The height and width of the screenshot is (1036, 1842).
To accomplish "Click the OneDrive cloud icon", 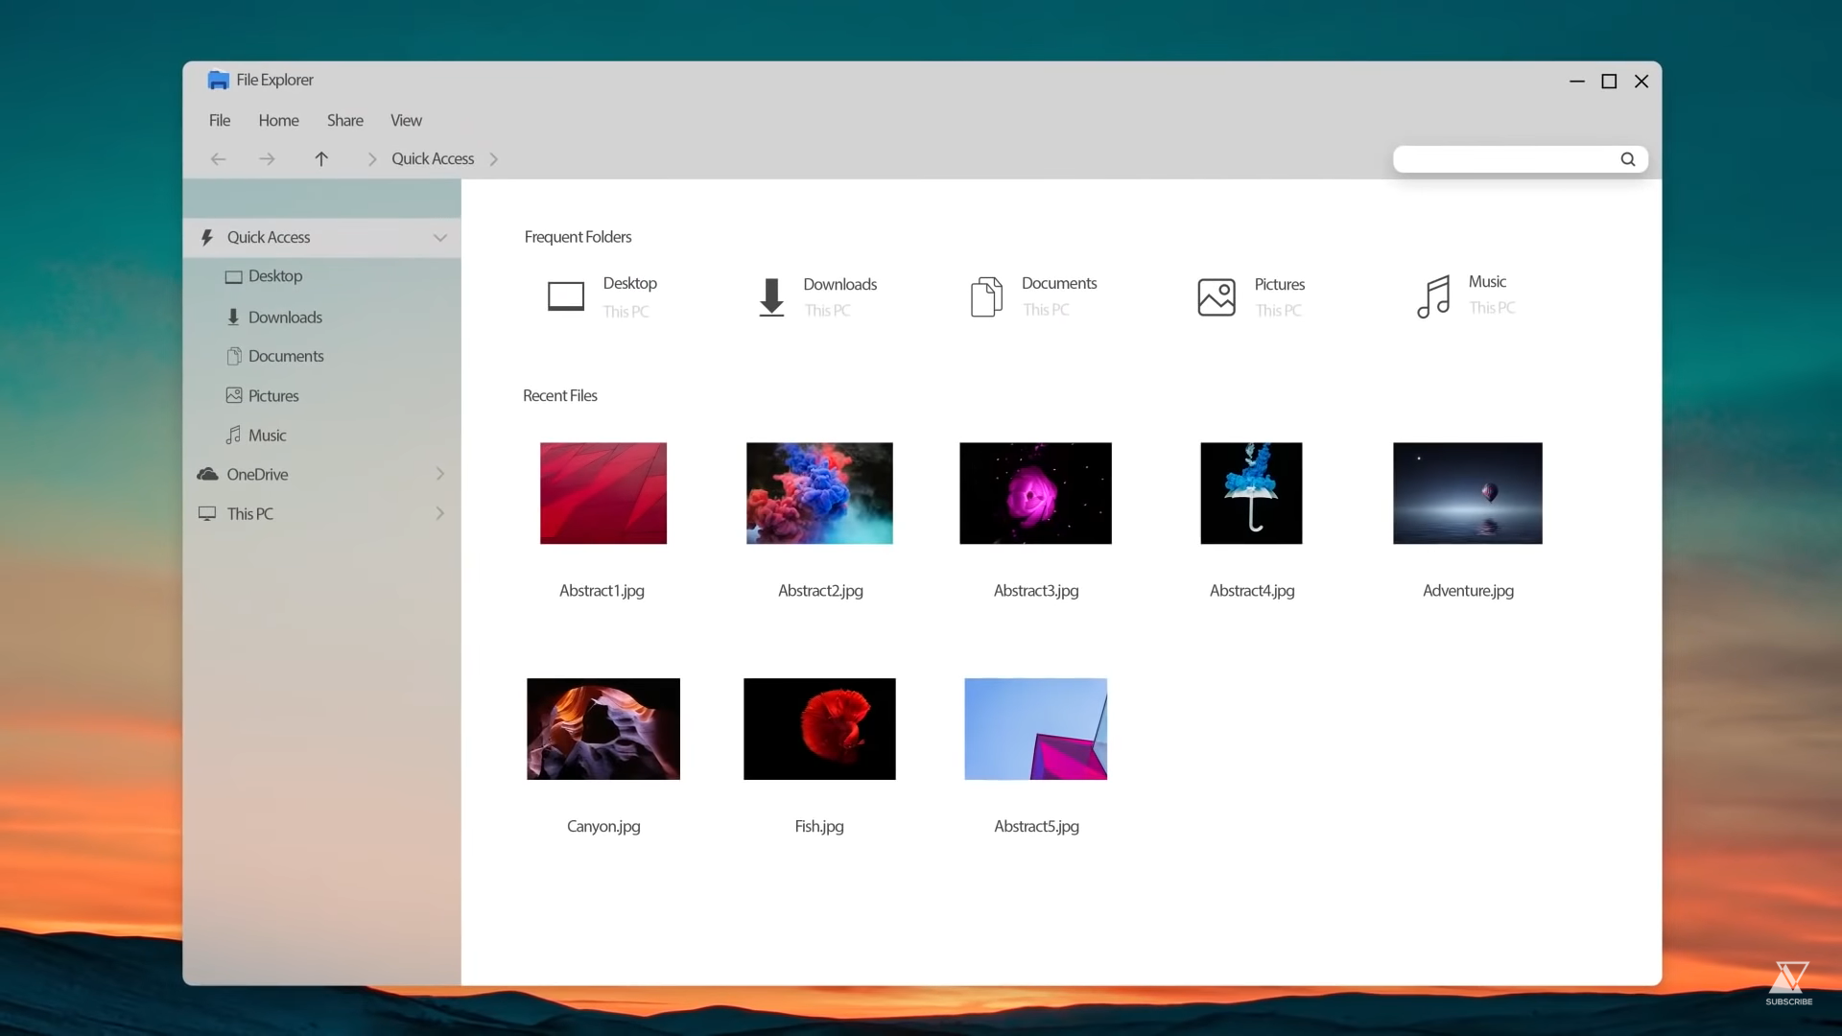I will [207, 474].
